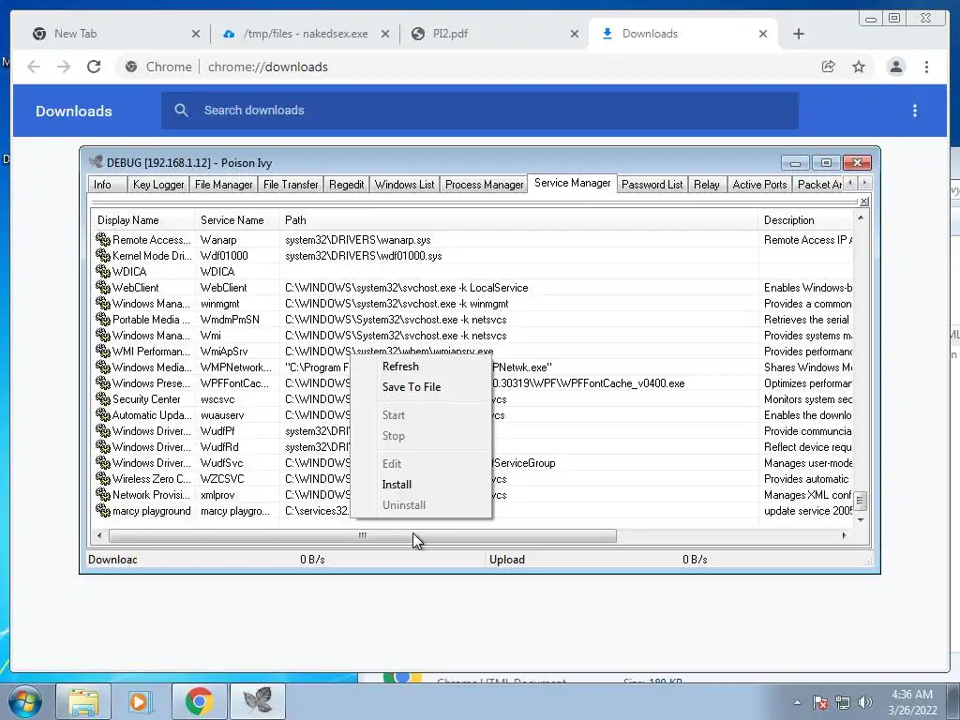
Task: Click the Chrome forward arrow
Action: coord(64,67)
